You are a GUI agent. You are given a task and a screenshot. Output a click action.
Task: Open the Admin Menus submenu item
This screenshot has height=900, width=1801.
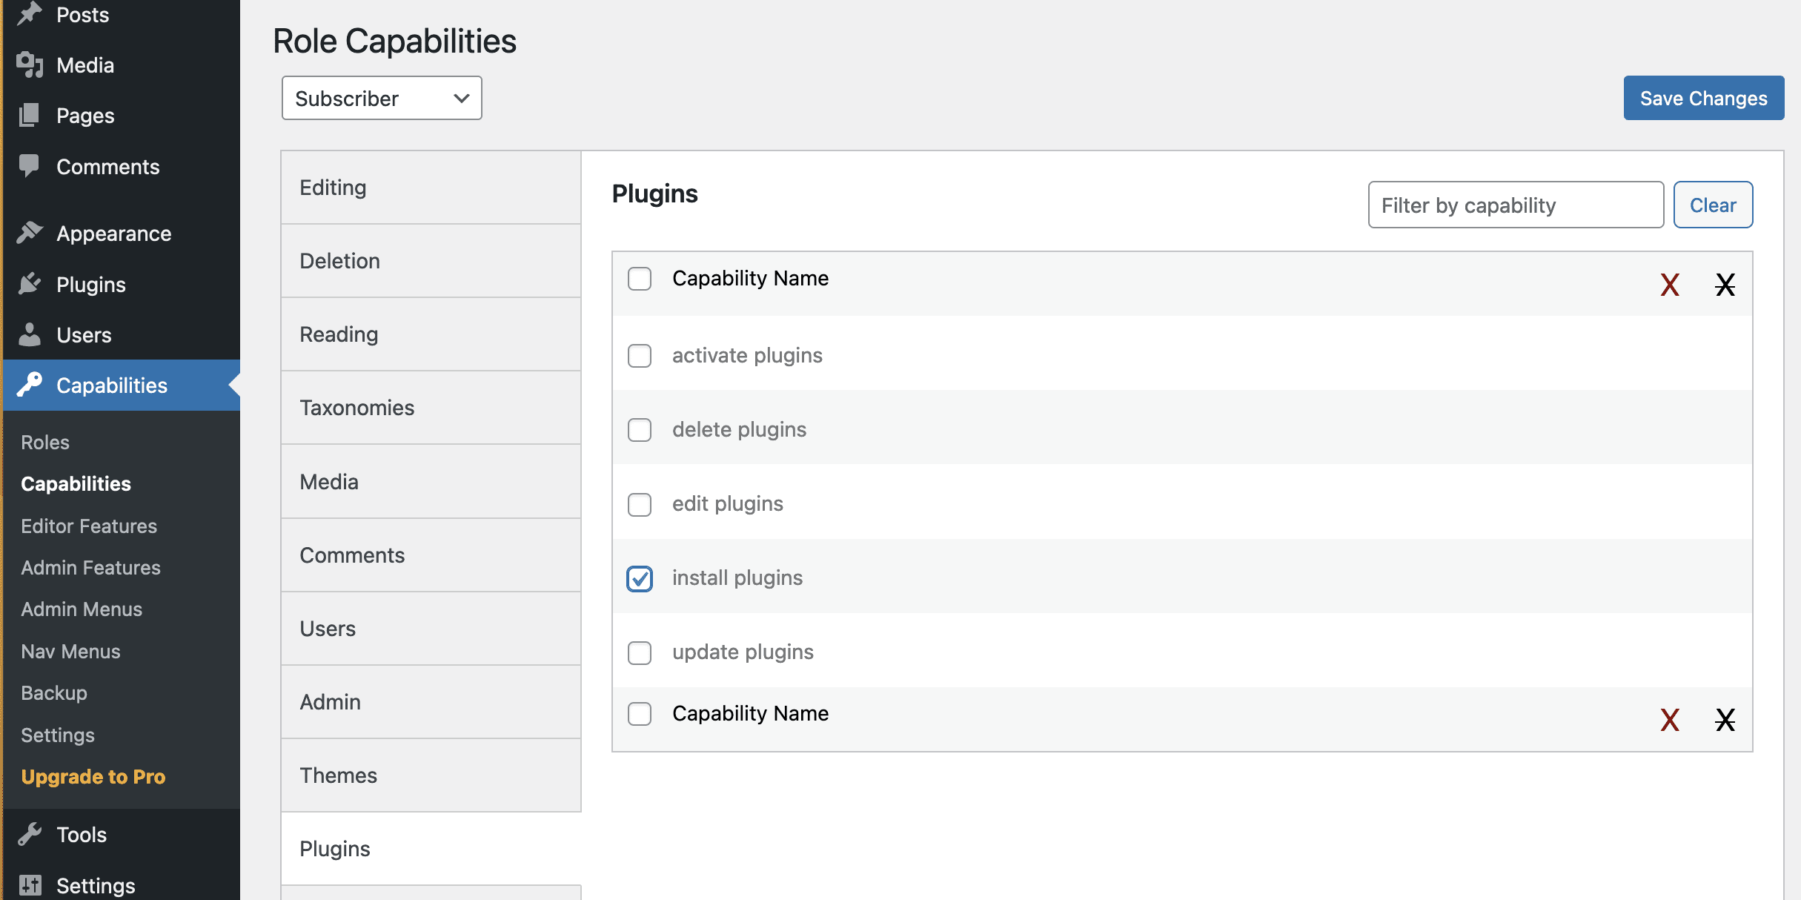(x=82, y=609)
